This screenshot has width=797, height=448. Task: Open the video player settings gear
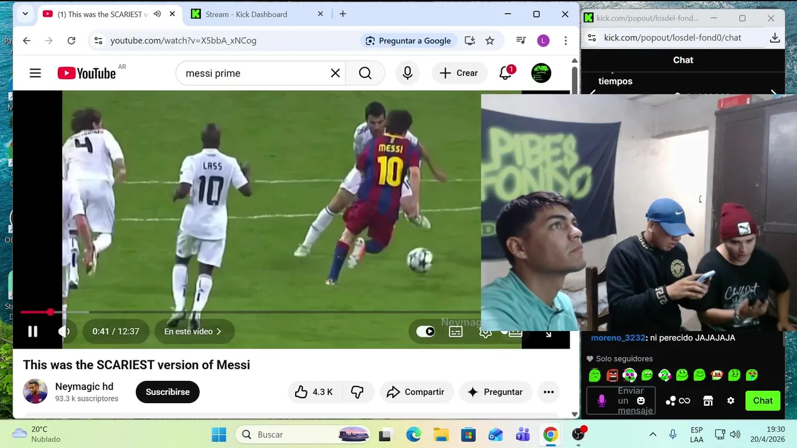(485, 332)
